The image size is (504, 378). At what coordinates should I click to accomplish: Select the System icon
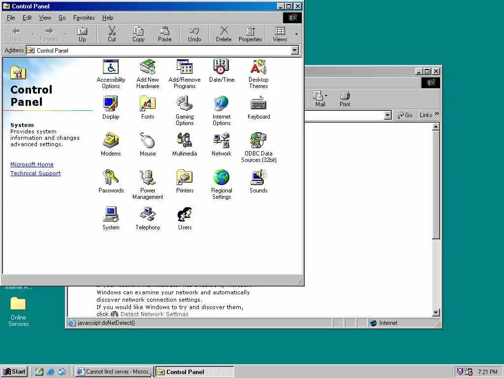point(111,219)
